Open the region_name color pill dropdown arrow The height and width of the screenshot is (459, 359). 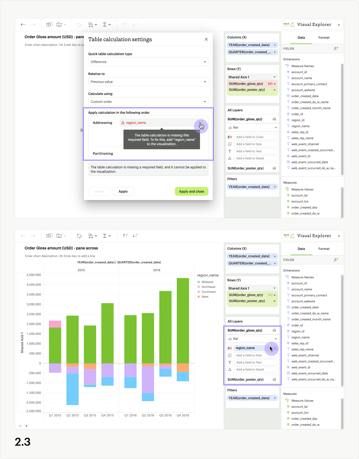(275, 348)
